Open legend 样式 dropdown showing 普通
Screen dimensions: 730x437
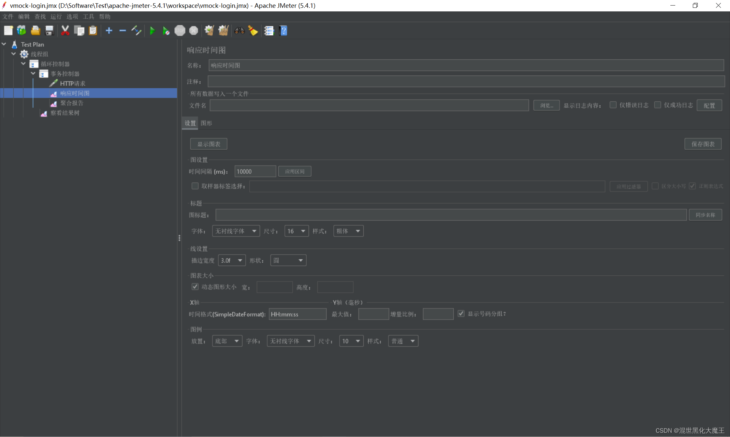(x=403, y=341)
